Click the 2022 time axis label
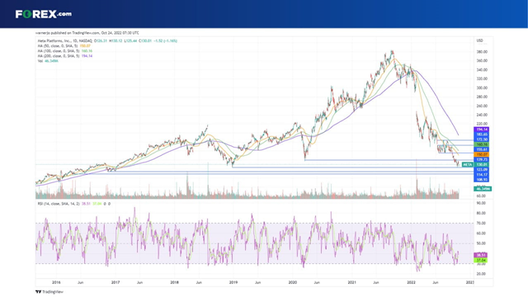 coord(411,282)
